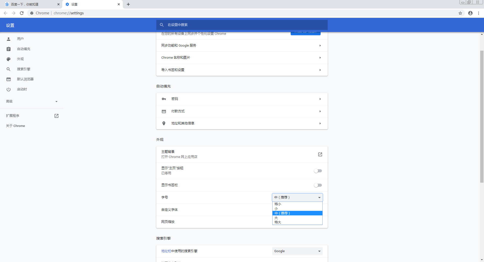484x262 pixels.
Task: Select the 默认浏览器 sidebar icon
Action: pyautogui.click(x=8, y=79)
